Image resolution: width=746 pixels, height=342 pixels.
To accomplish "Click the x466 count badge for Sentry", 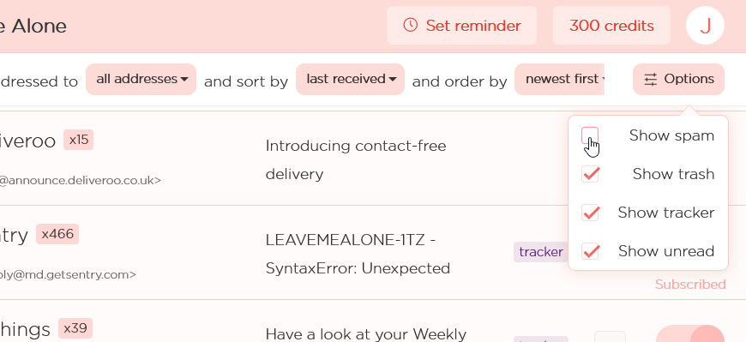I will click(x=57, y=234).
